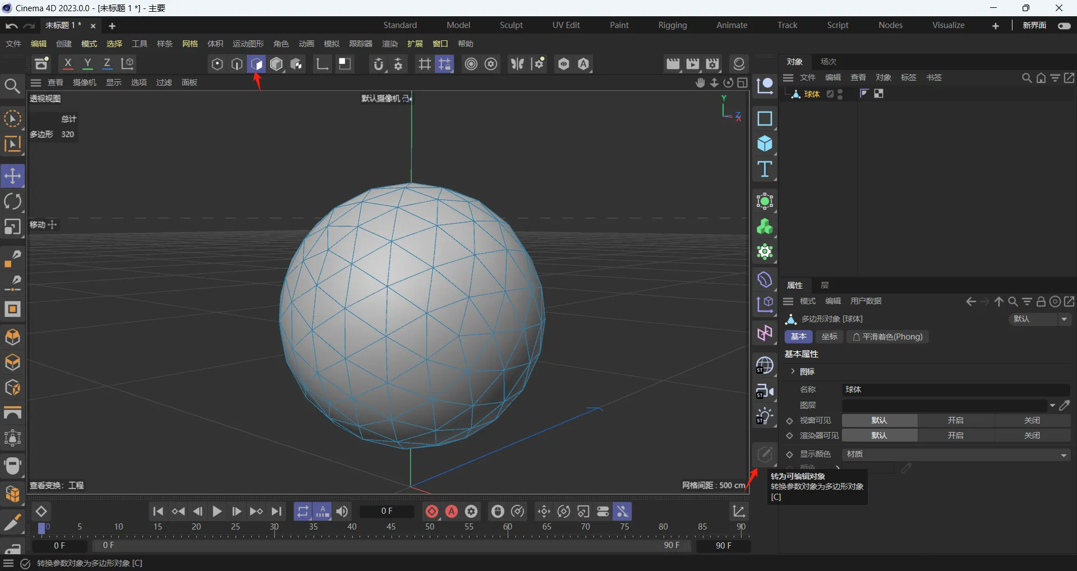This screenshot has width=1077, height=571.
Task: Open the 网格 menu
Action: [190, 44]
